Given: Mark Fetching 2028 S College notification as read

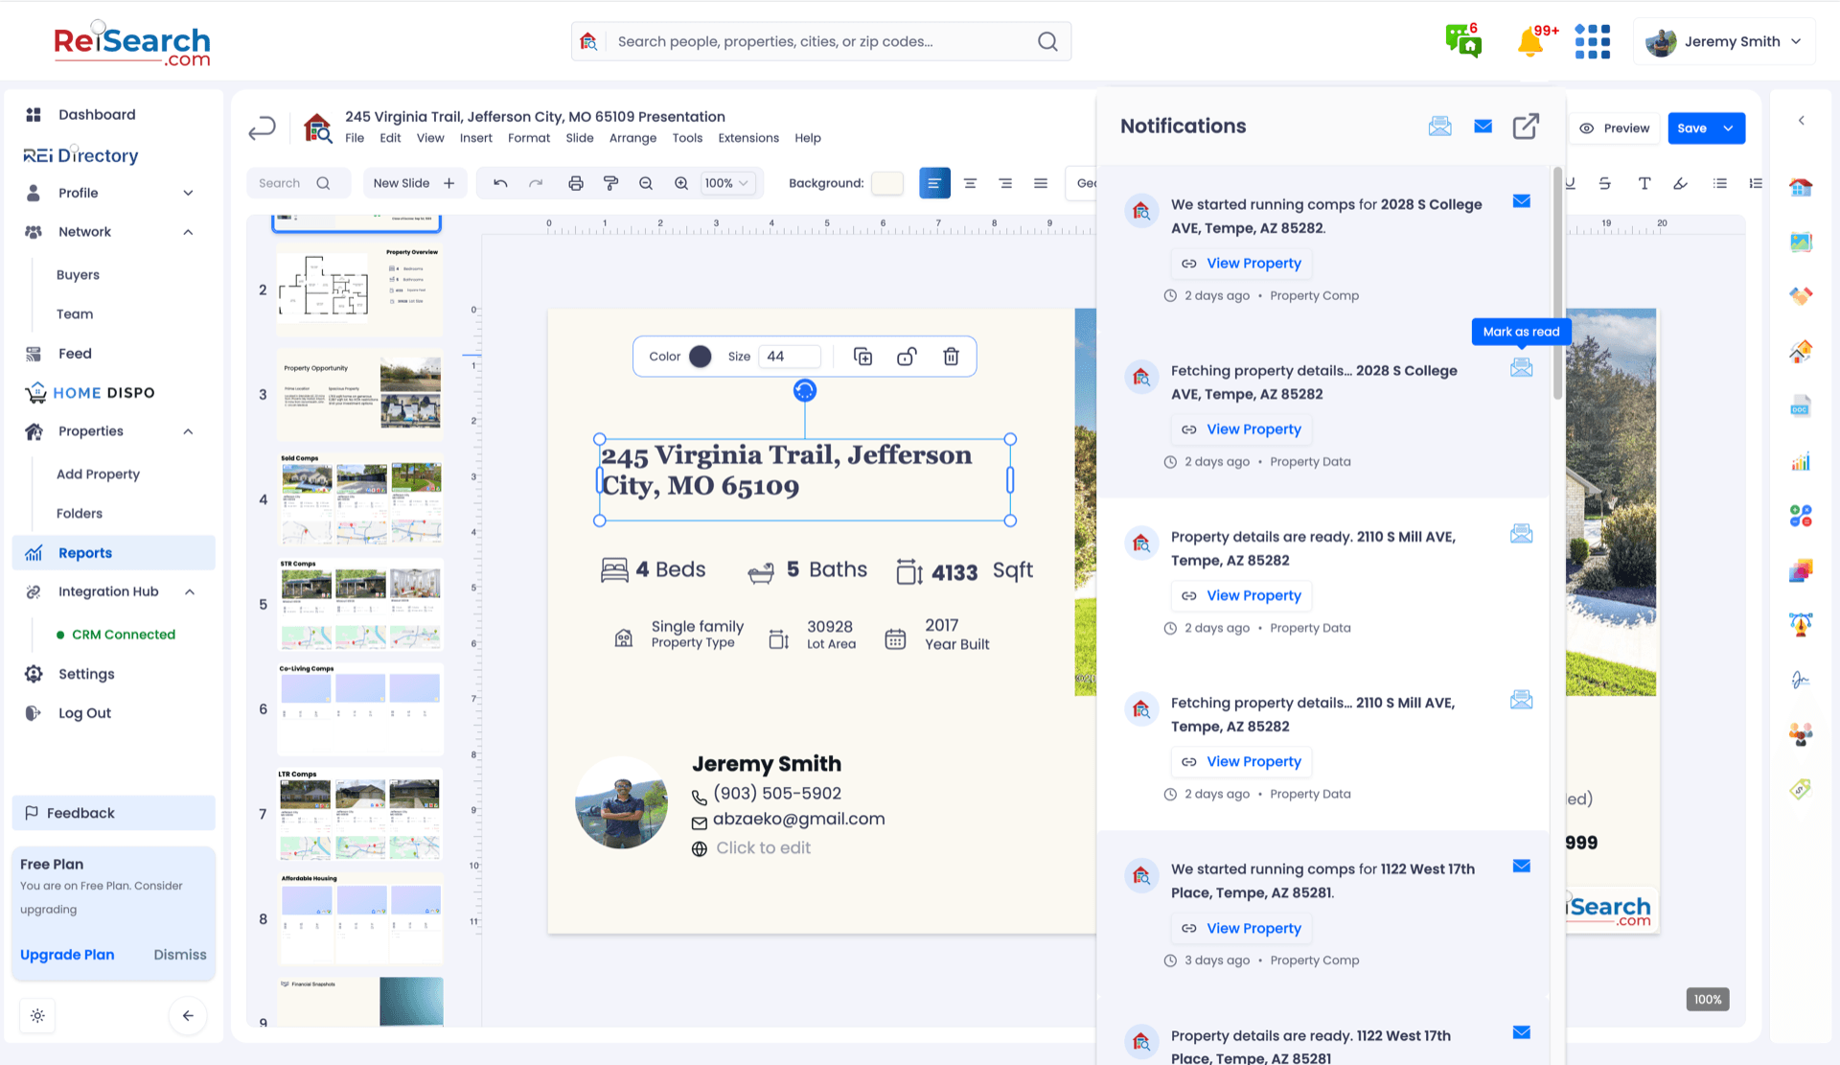Looking at the screenshot, I should coord(1522,367).
